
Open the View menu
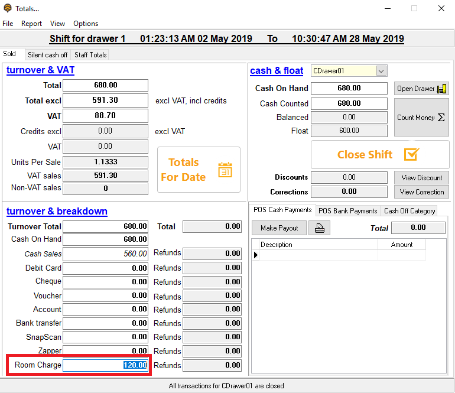pos(57,24)
